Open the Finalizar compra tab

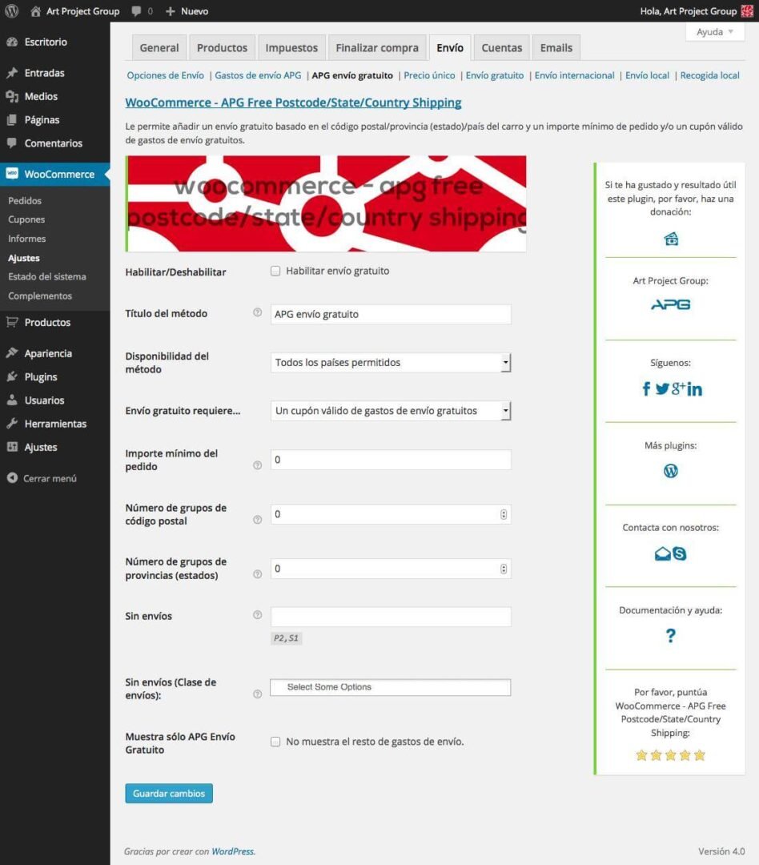point(377,48)
